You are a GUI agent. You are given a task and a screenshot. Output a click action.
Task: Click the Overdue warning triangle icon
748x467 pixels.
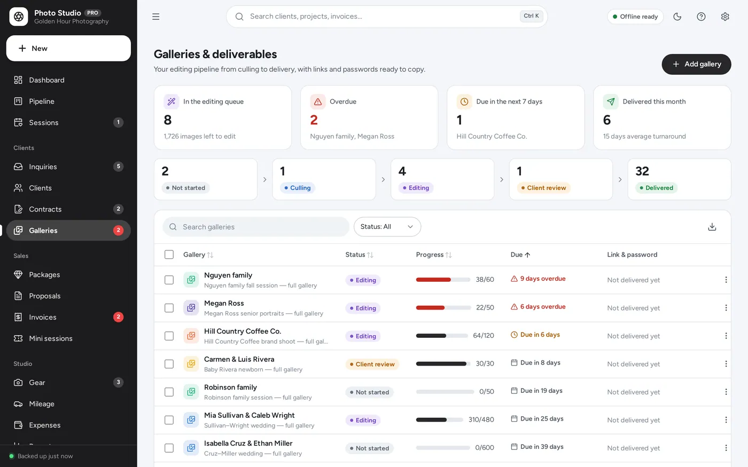(x=318, y=101)
